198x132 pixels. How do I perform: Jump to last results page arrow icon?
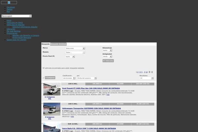pyautogui.click(x=152, y=72)
